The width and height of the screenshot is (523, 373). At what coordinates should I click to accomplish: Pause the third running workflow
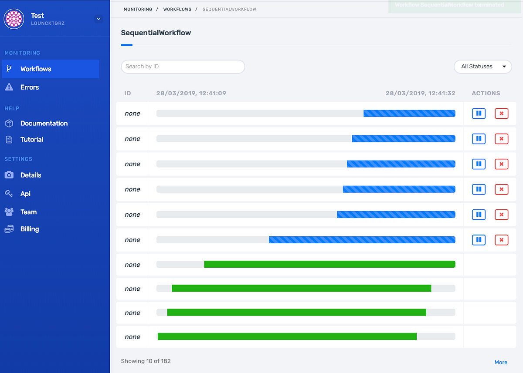click(479, 164)
